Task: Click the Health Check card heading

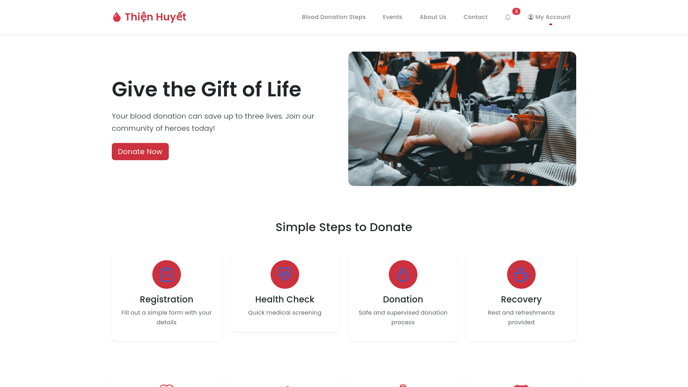Action: point(285,299)
